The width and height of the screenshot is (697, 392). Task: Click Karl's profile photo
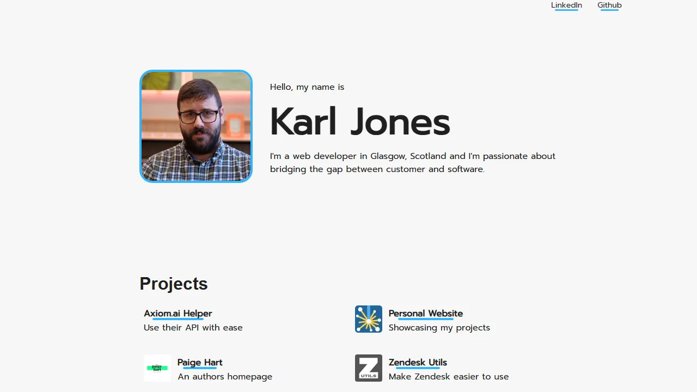click(x=196, y=126)
